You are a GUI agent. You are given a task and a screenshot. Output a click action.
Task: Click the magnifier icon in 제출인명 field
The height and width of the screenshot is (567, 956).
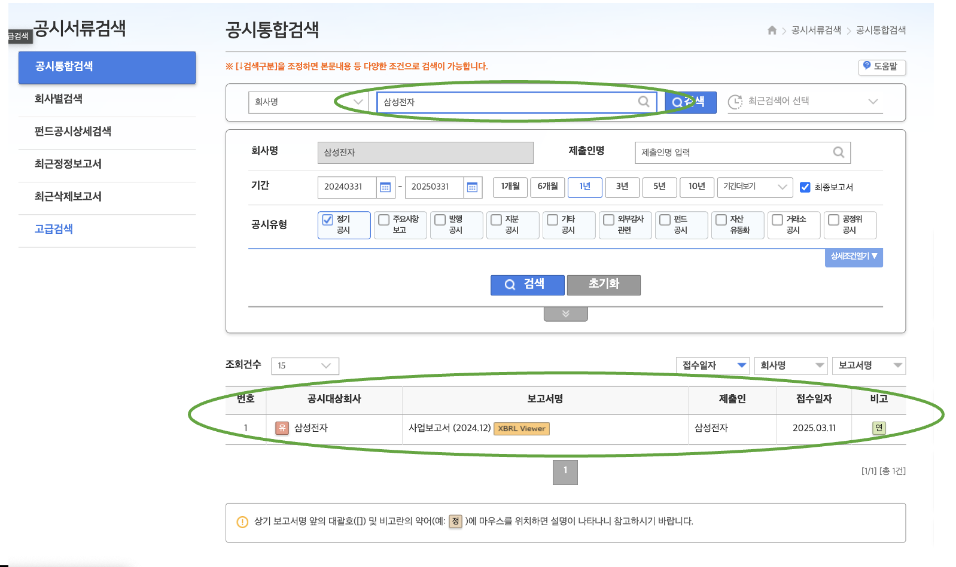(839, 153)
